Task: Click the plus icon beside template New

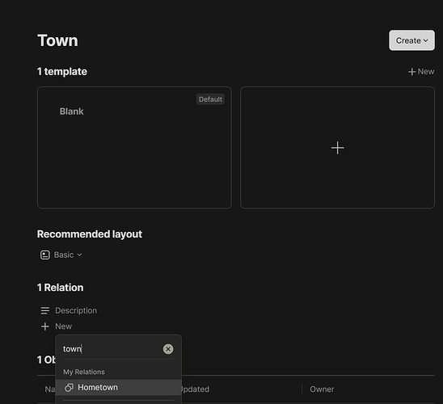Action: click(x=411, y=72)
